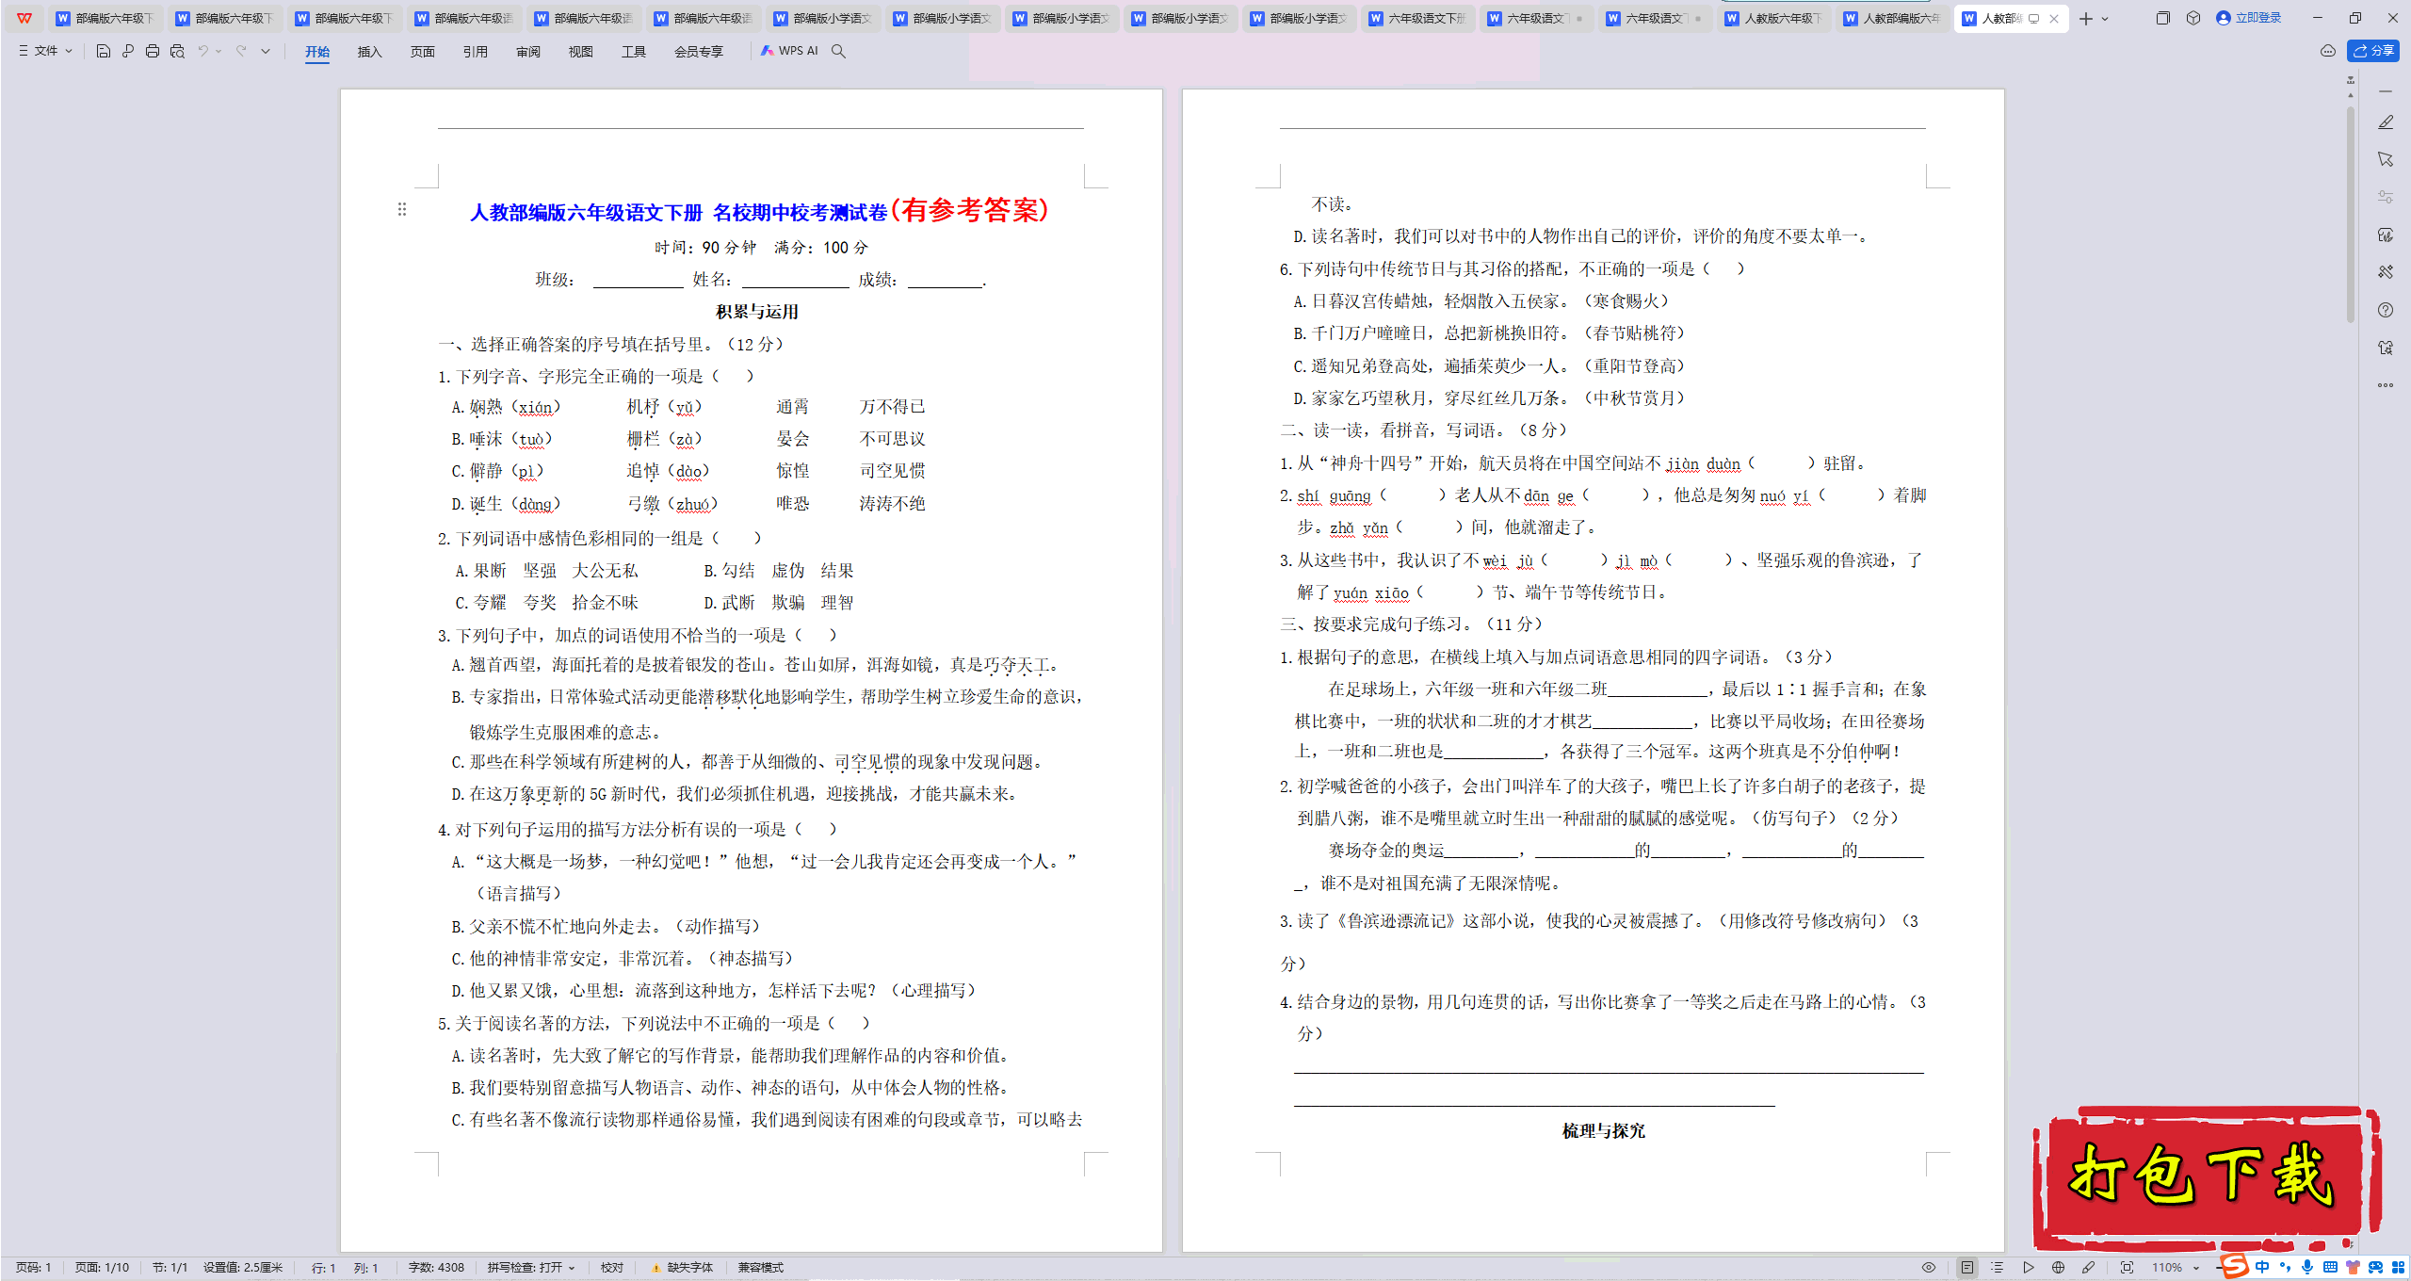Click the Print icon in toolbar
The image size is (2411, 1281).
(153, 51)
